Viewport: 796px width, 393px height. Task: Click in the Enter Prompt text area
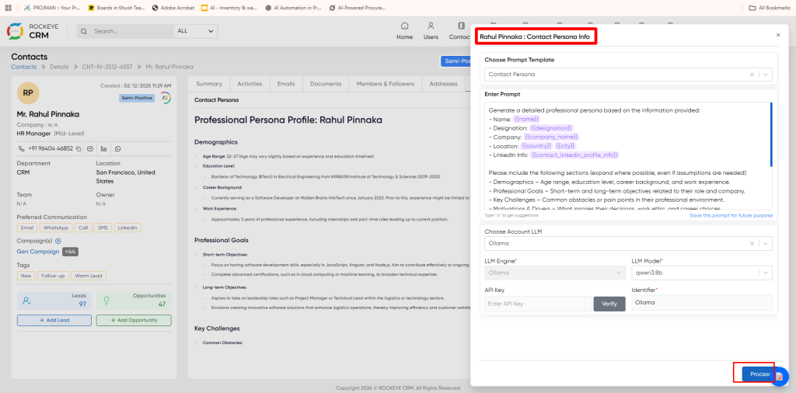tap(627, 156)
